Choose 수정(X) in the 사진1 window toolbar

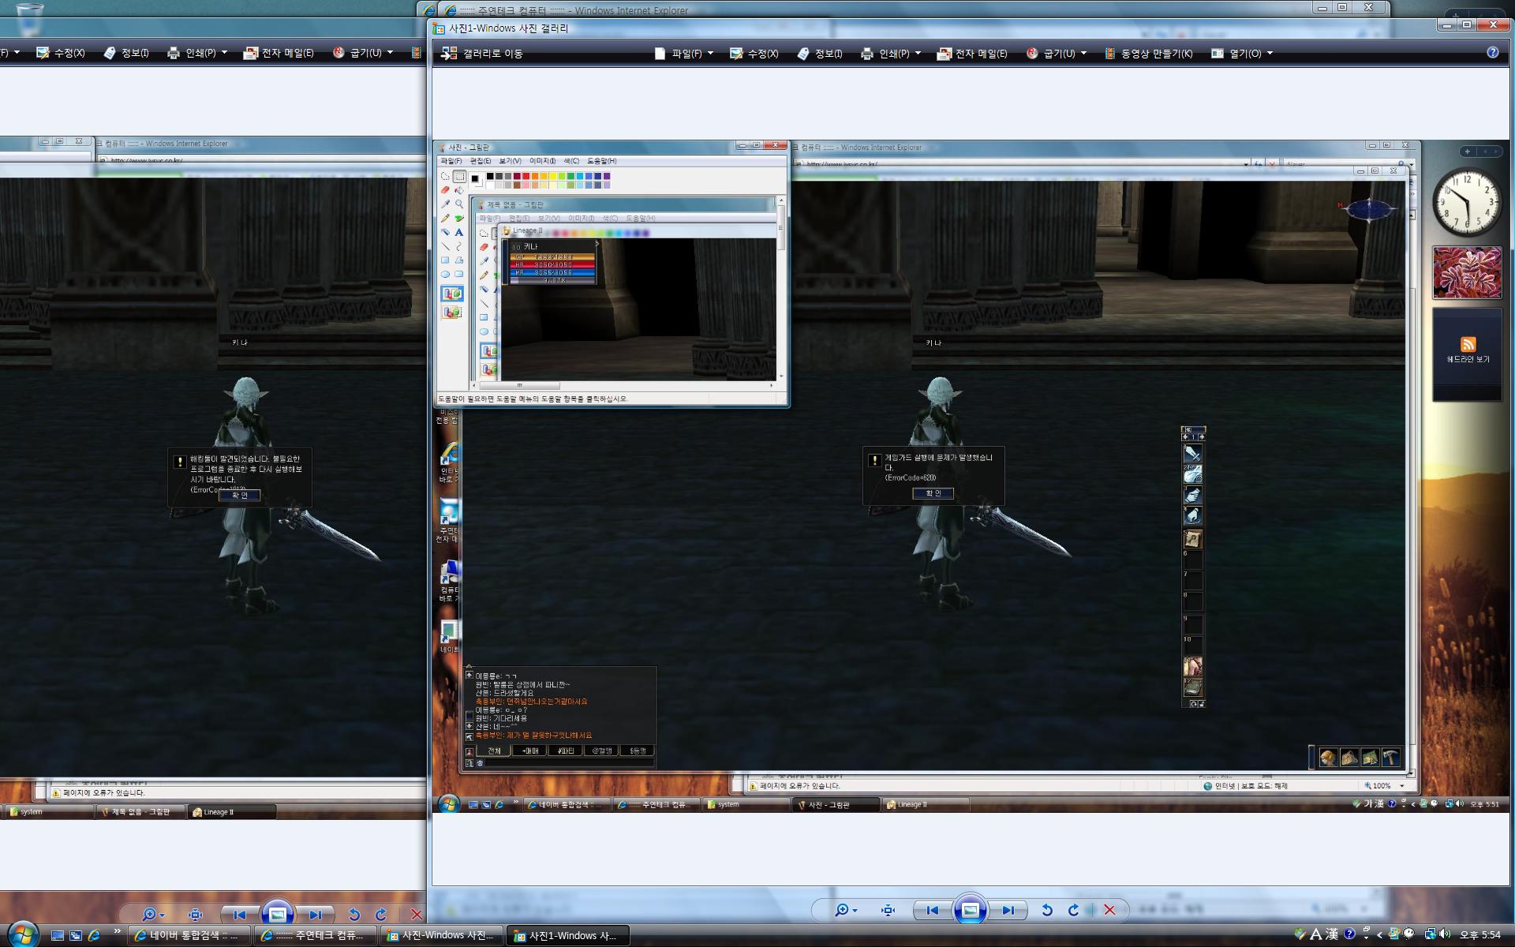tap(754, 54)
